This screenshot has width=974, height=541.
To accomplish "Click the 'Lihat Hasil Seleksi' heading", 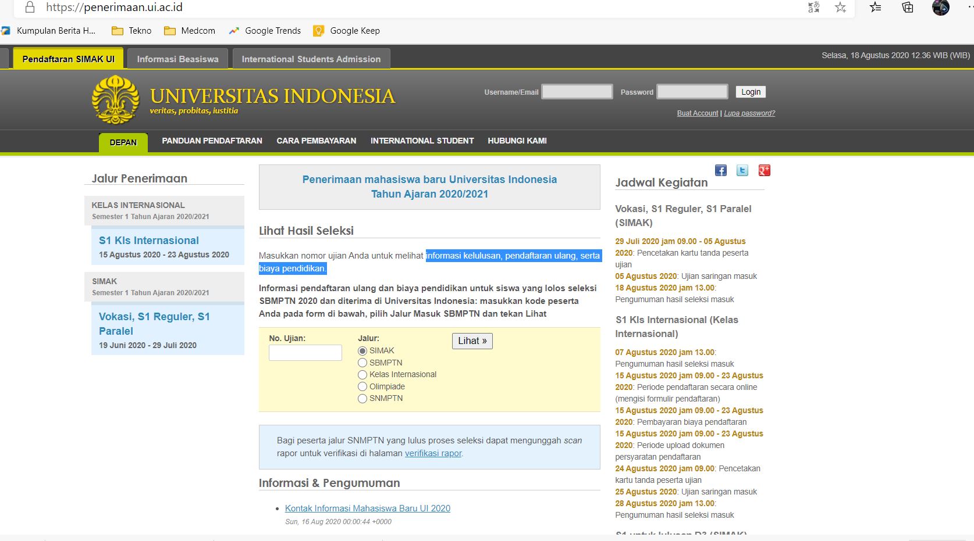I will click(306, 231).
